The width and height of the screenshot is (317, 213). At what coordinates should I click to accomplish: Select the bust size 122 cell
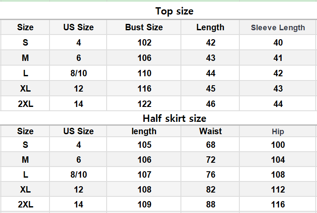click(x=144, y=104)
